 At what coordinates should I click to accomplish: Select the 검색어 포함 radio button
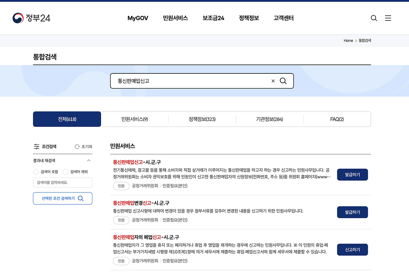click(x=36, y=171)
